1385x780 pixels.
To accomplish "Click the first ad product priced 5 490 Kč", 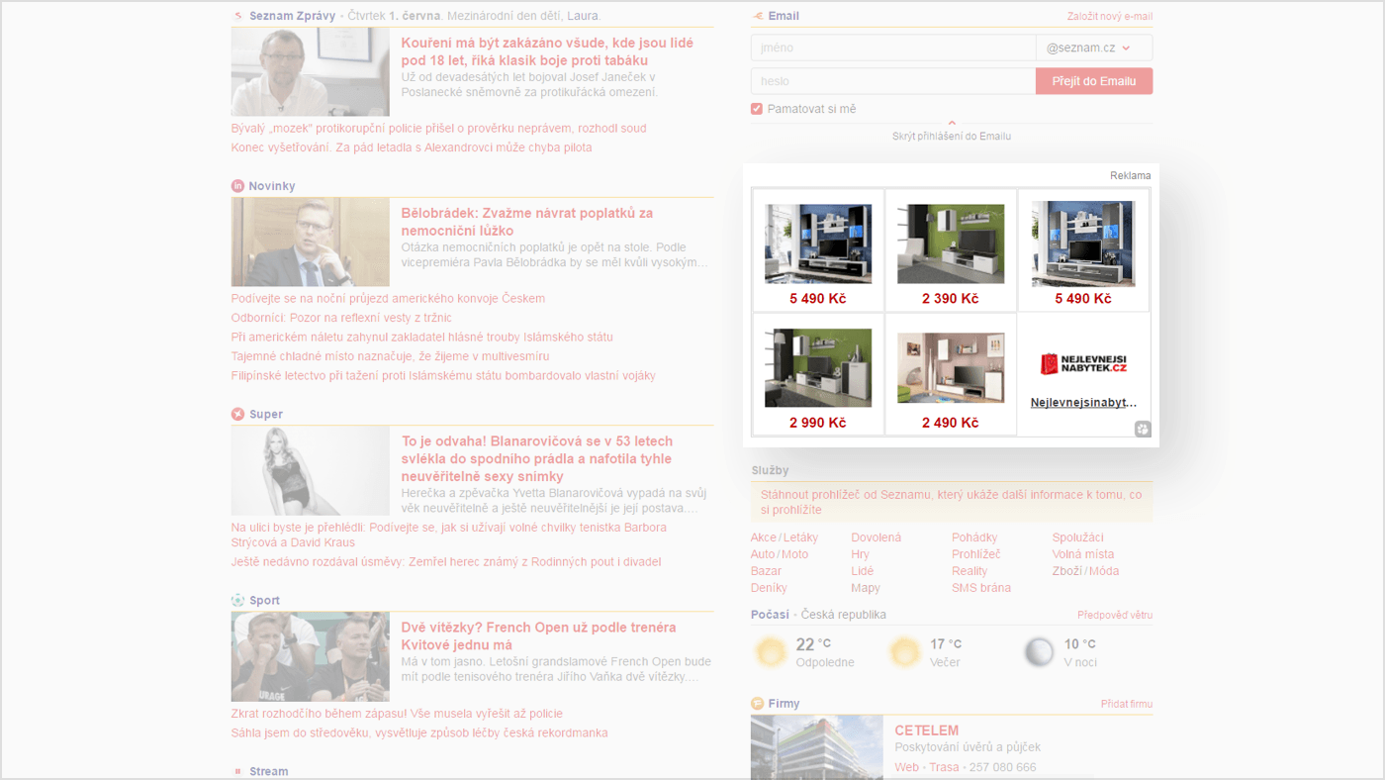I will pyautogui.click(x=818, y=250).
